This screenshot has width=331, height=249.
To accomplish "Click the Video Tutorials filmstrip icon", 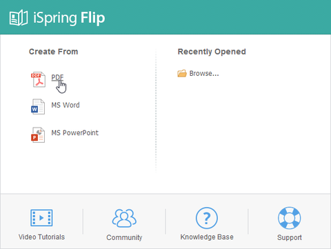I will tap(41, 217).
